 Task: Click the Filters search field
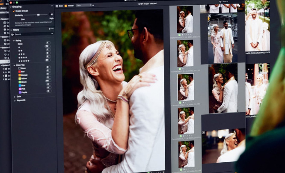(32, 34)
